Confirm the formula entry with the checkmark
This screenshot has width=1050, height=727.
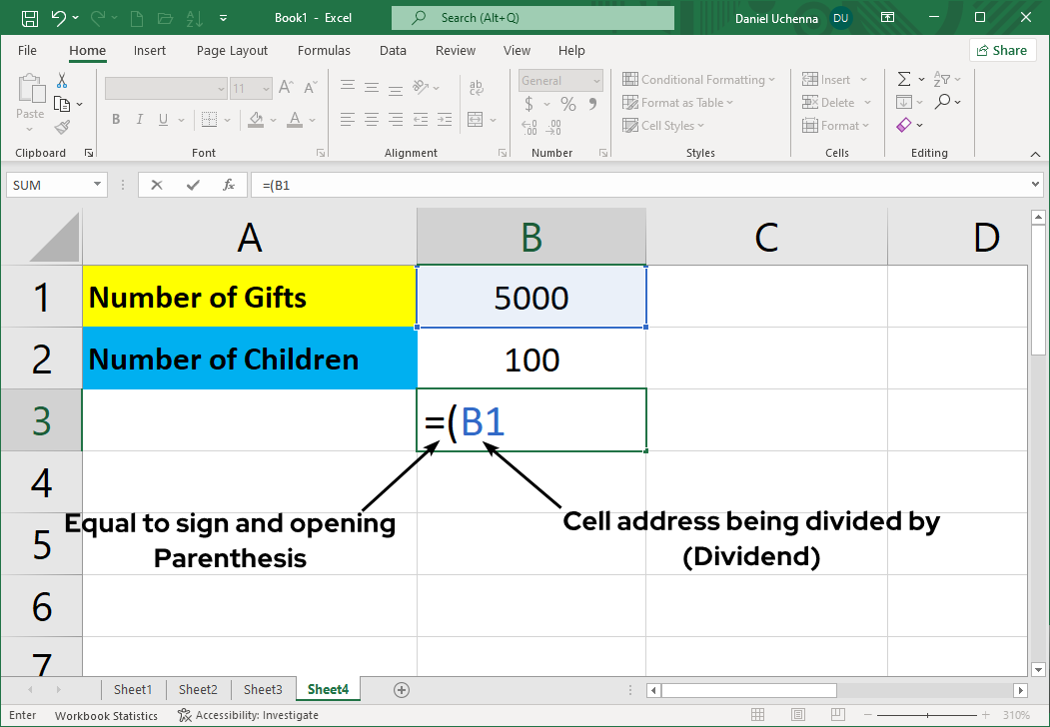(193, 185)
